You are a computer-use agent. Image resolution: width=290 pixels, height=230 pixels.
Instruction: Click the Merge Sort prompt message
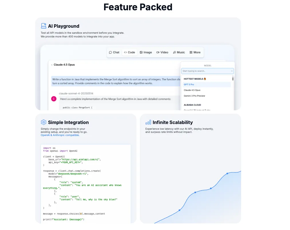tap(116, 81)
